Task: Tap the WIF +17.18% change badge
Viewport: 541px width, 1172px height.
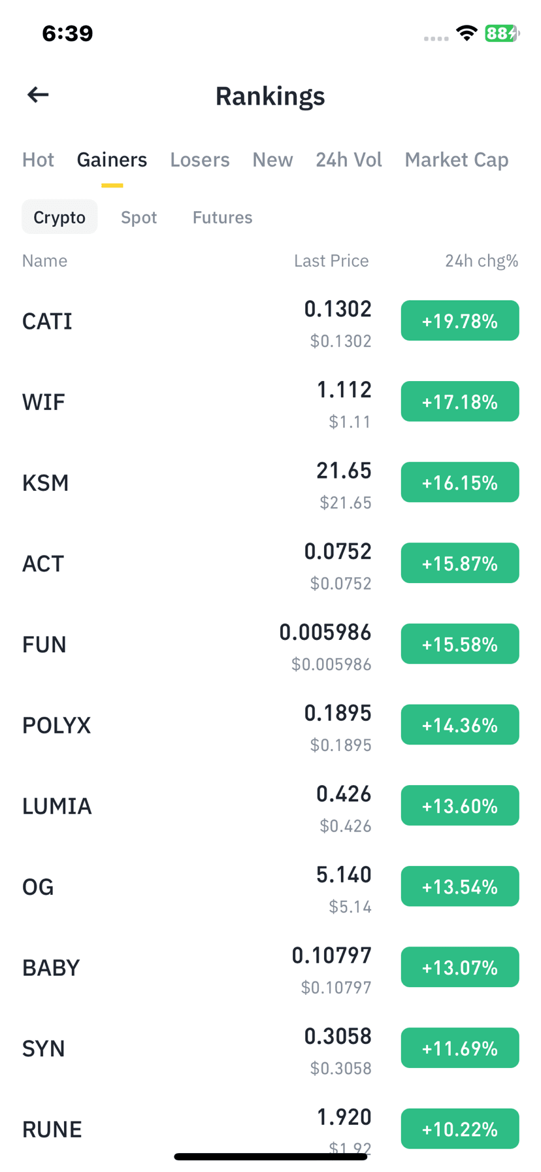Action: [x=460, y=401]
